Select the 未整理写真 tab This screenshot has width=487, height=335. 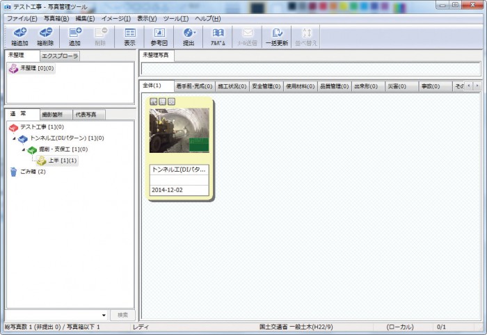157,55
